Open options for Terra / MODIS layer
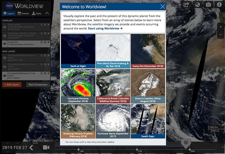Screen dimensions: 225x154 (45, 73)
